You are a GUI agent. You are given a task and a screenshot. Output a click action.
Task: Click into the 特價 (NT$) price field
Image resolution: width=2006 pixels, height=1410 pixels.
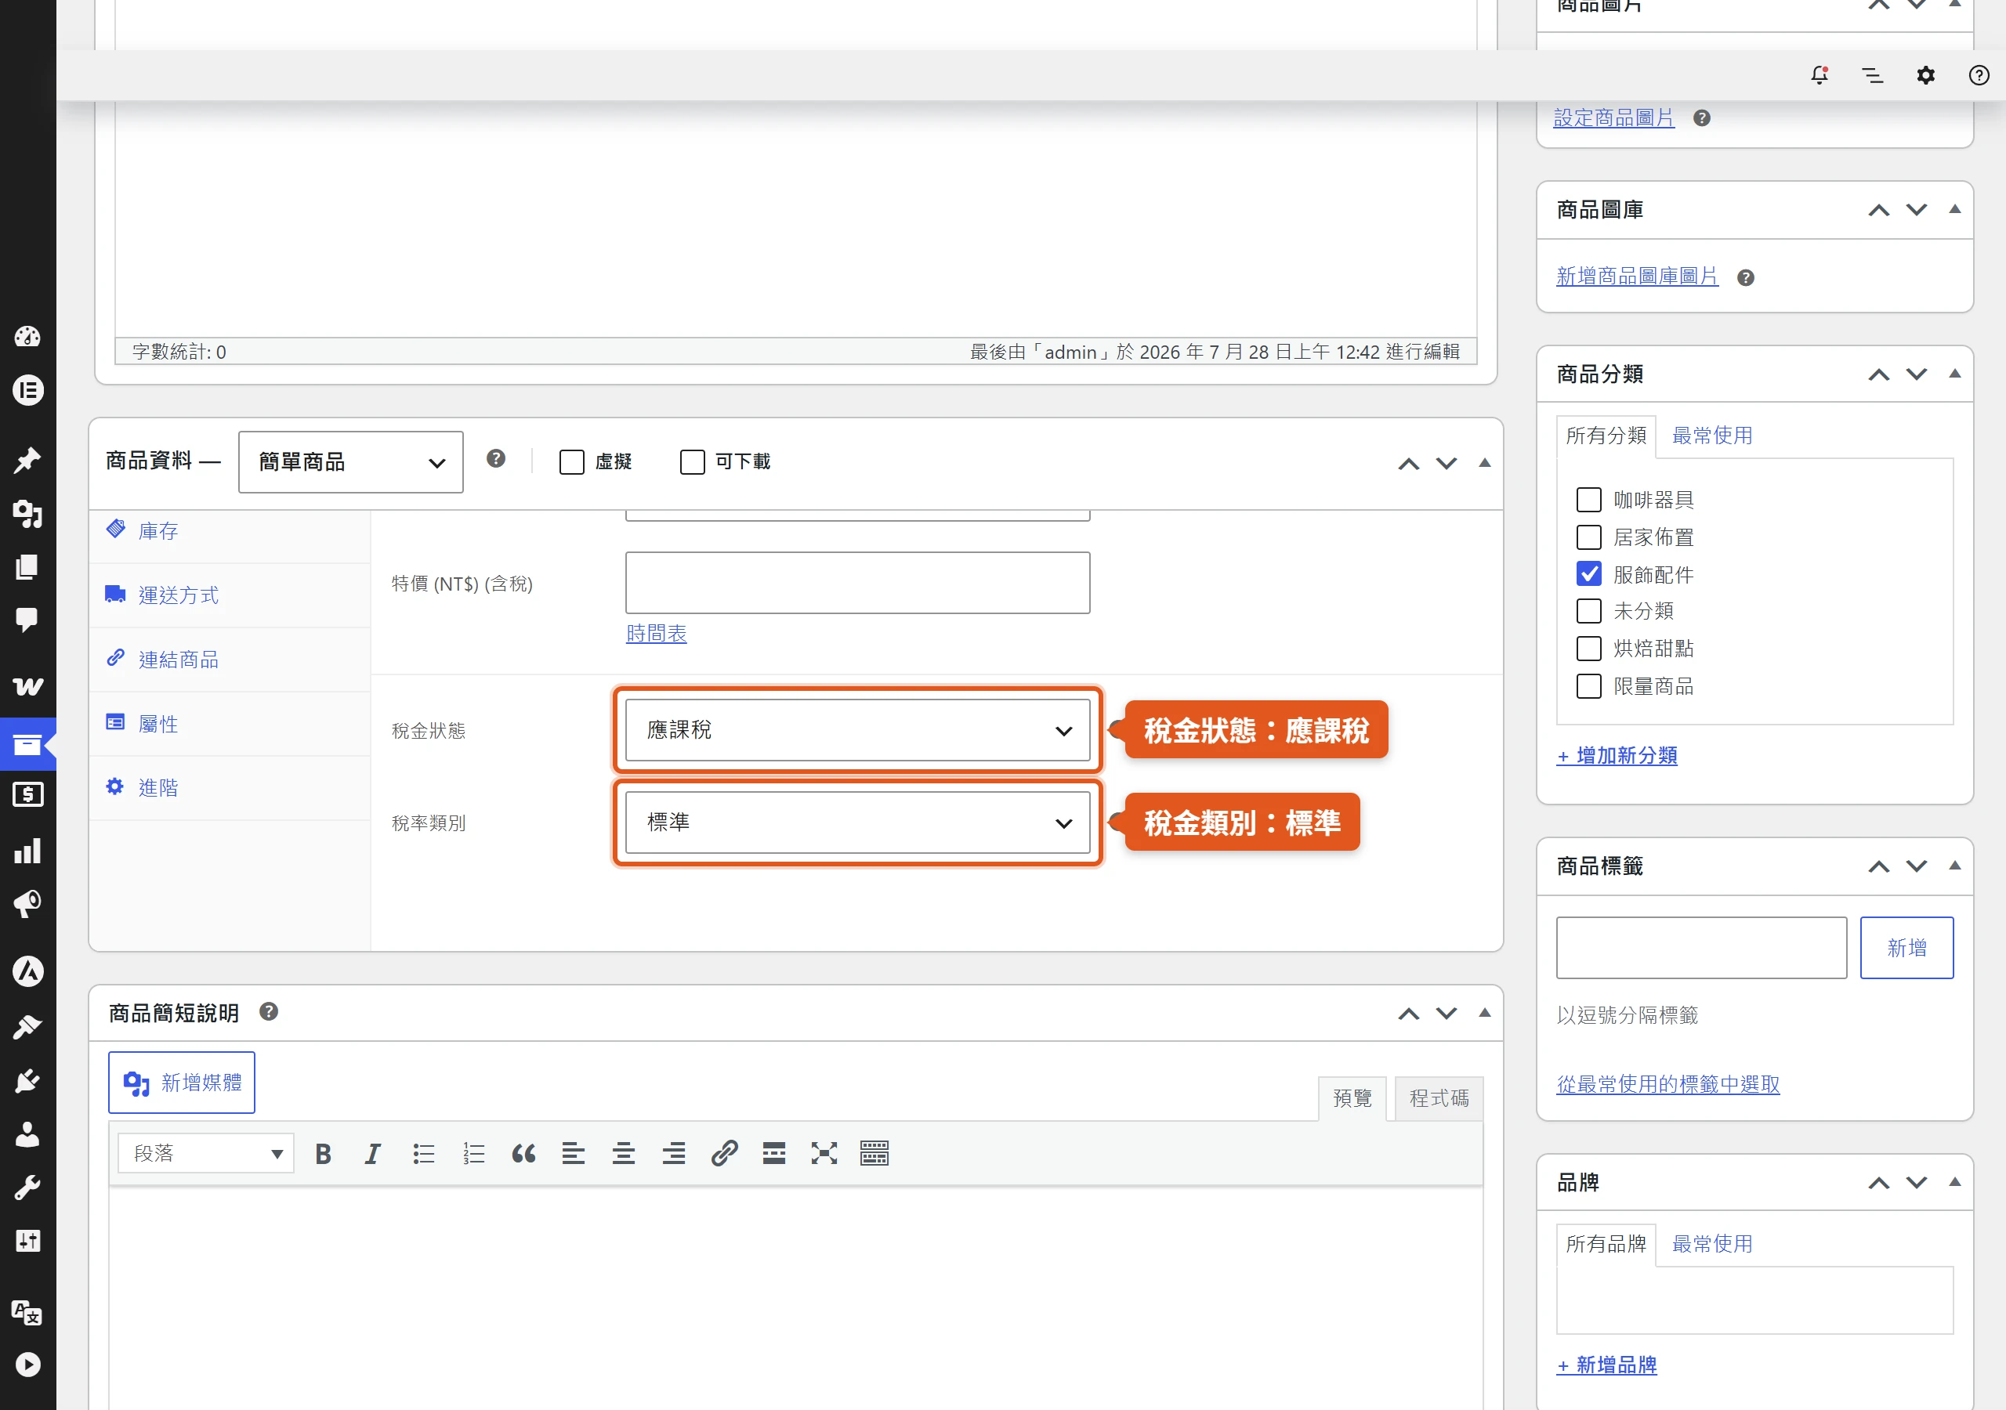click(857, 583)
